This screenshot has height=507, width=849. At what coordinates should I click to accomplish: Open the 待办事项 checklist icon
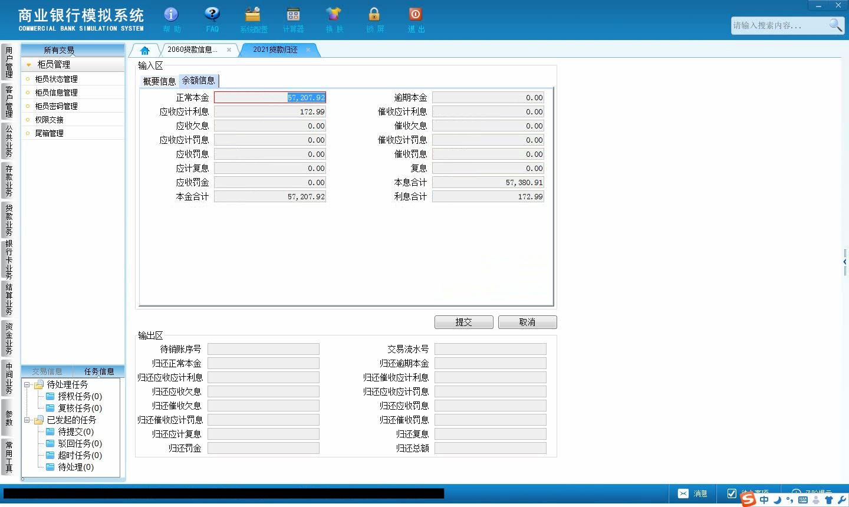(732, 493)
